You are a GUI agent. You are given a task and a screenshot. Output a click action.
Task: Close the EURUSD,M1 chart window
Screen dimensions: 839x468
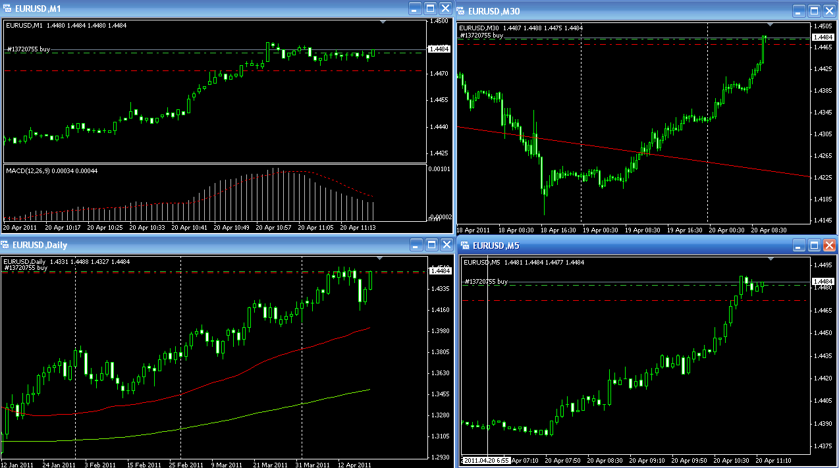[x=446, y=8]
